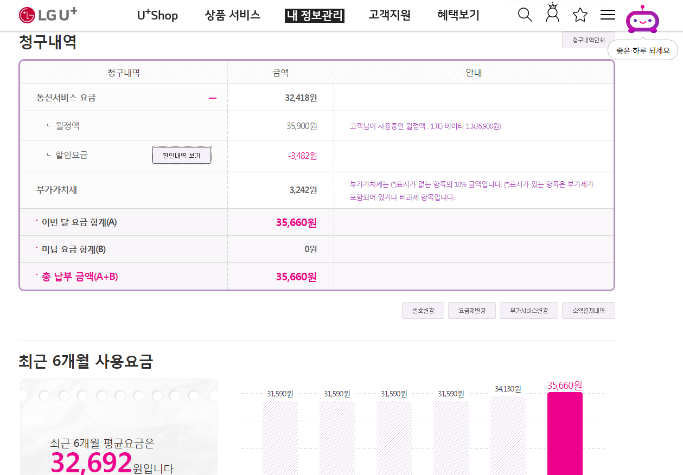Open the U+Shop menu
The height and width of the screenshot is (475, 683).
pos(157,15)
